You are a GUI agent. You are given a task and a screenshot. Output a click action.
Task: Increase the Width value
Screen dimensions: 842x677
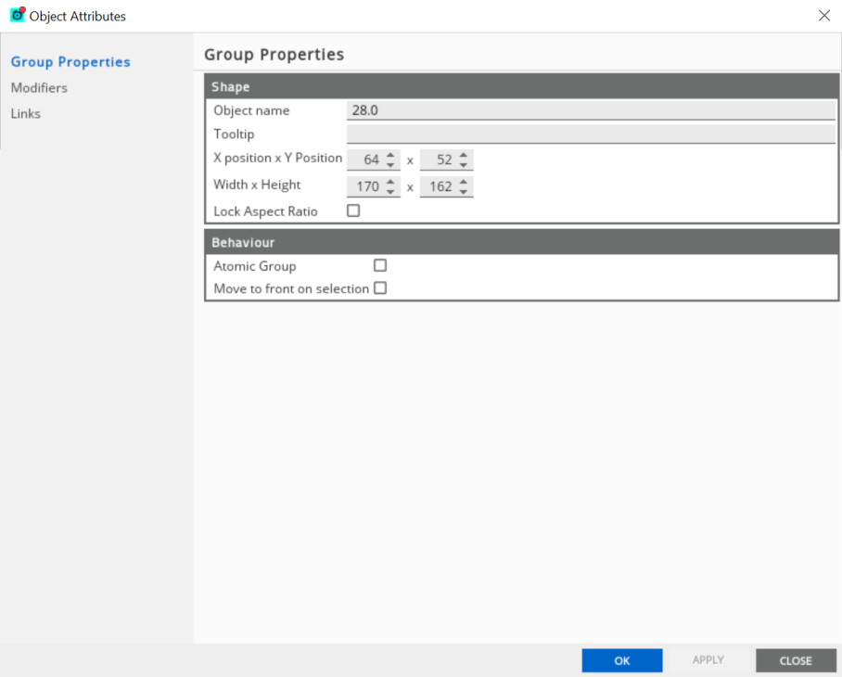[x=390, y=182]
